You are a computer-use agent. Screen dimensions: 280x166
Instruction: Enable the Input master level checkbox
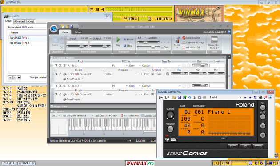[68, 38]
